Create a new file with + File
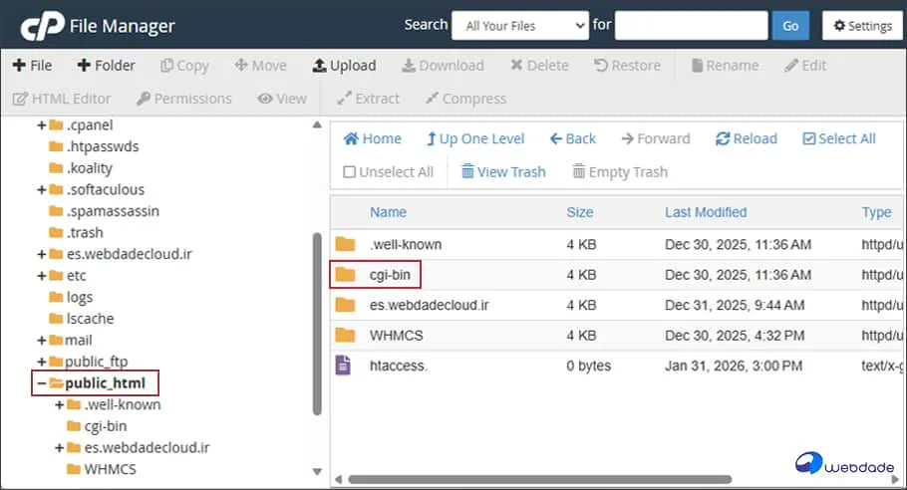Image resolution: width=907 pixels, height=490 pixels. pos(19,66)
